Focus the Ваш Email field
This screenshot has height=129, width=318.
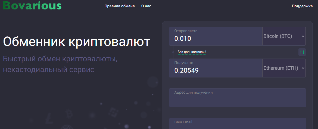pos(237,124)
